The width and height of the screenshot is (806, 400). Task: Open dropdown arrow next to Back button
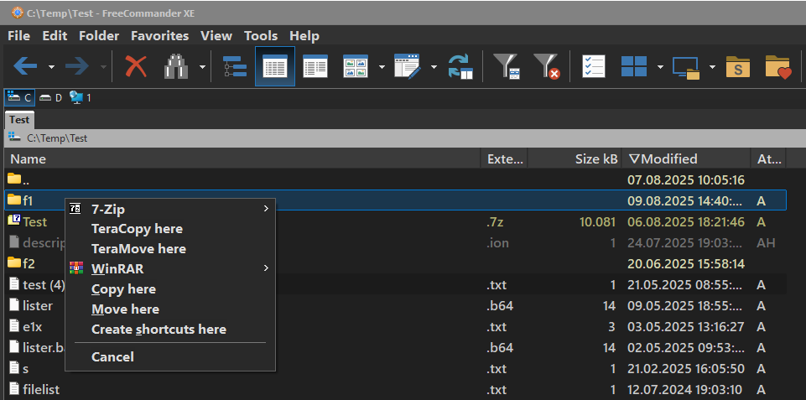click(51, 67)
